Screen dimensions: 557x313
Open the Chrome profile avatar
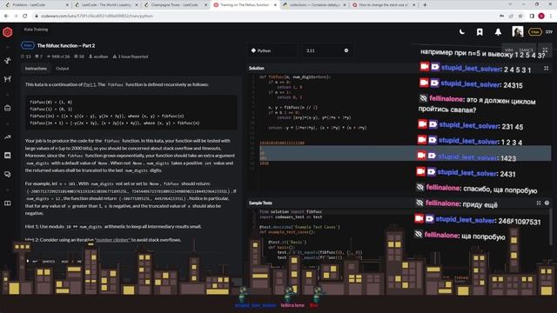click(x=541, y=16)
